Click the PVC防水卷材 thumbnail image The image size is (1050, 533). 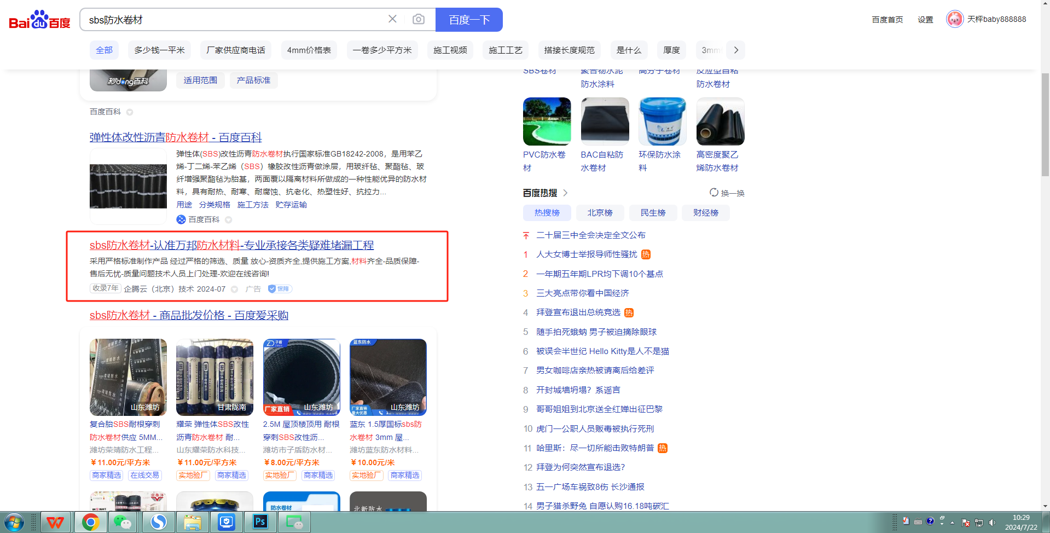[x=547, y=121]
